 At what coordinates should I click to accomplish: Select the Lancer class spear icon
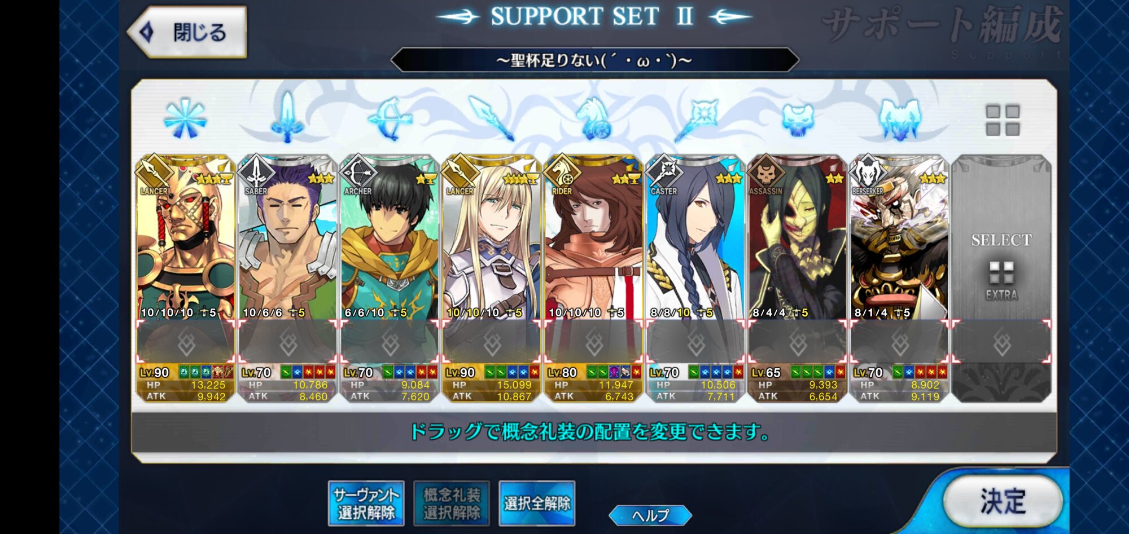tap(492, 118)
